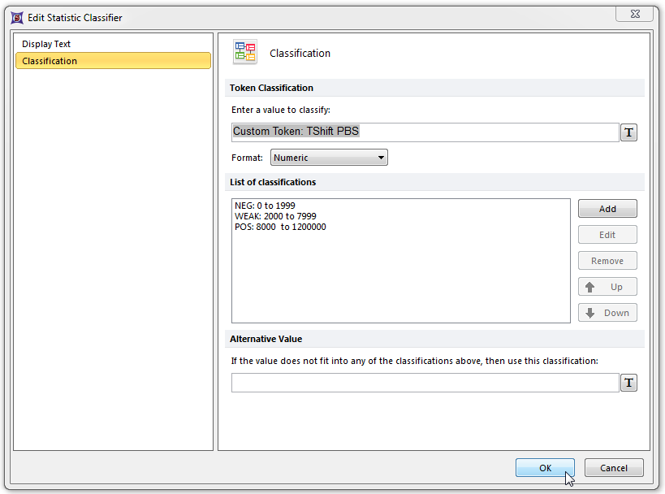The height and width of the screenshot is (494, 665).
Task: Click the Edit classification button
Action: pyautogui.click(x=607, y=235)
